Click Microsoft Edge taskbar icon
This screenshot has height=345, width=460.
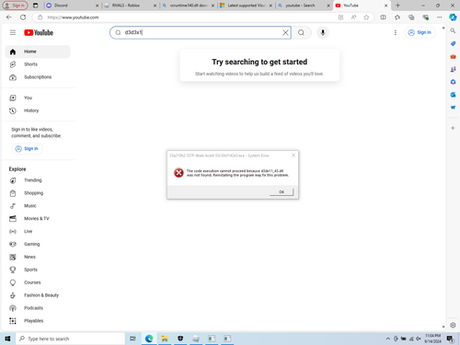pyautogui.click(x=149, y=339)
